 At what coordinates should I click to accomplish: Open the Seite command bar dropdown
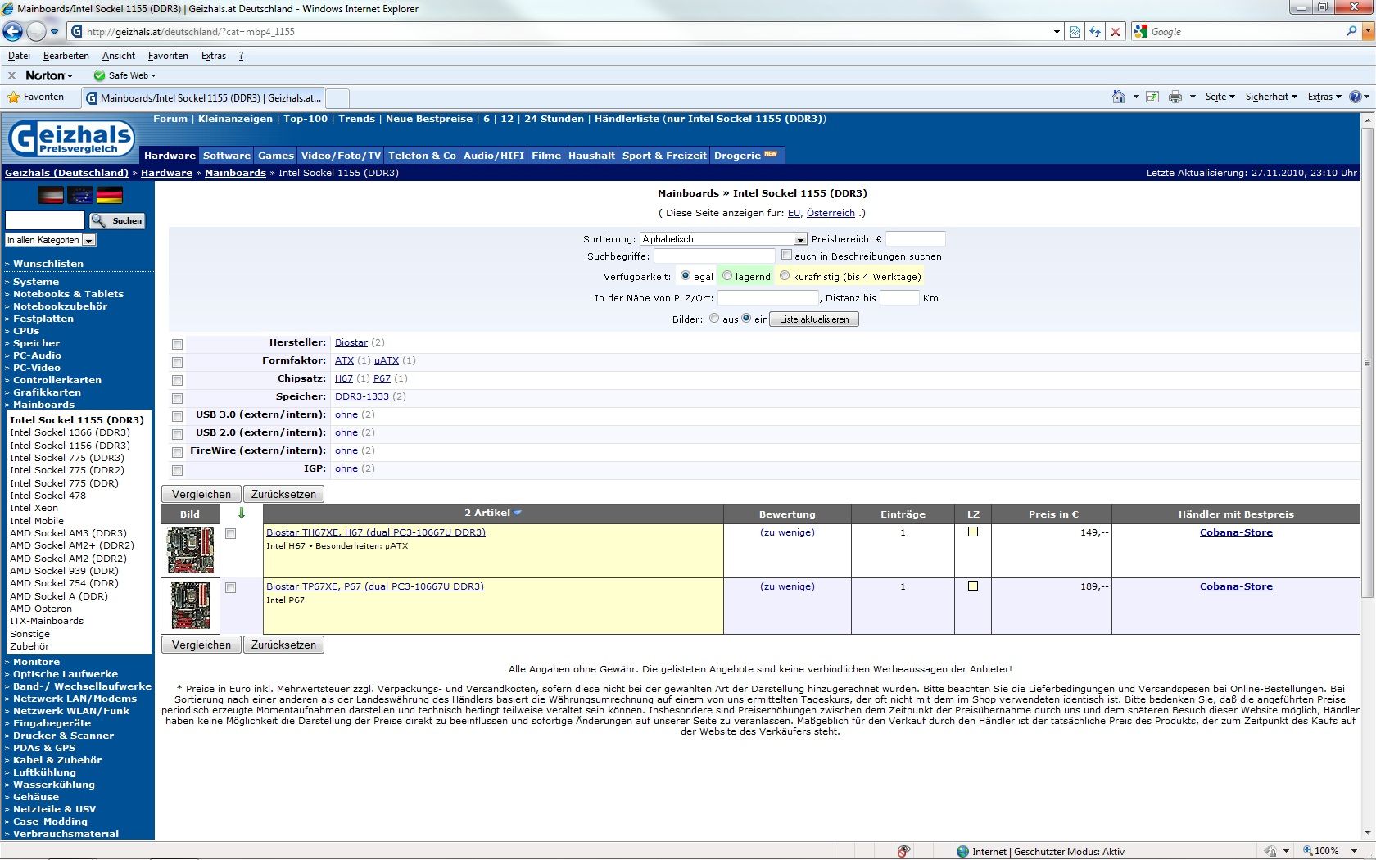click(1220, 97)
